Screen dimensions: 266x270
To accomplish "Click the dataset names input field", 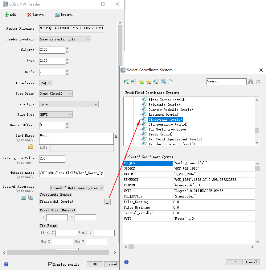I will pos(72,173).
